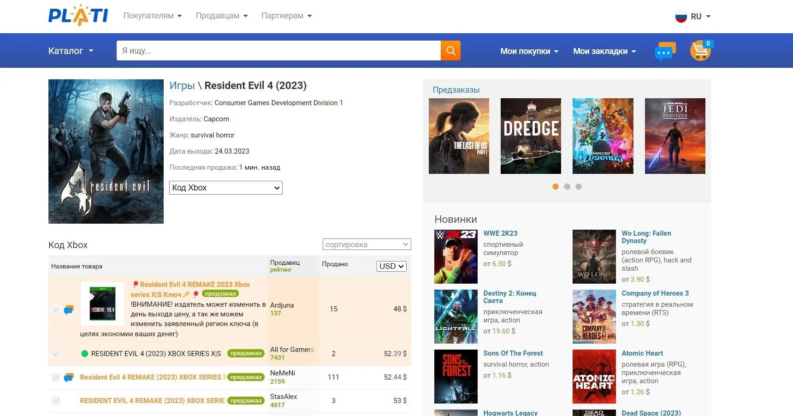Open the Company of Heroes 3 link
793x416 pixels.
coord(655,293)
